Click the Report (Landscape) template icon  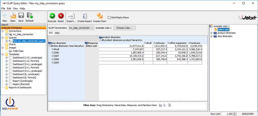tap(10, 81)
